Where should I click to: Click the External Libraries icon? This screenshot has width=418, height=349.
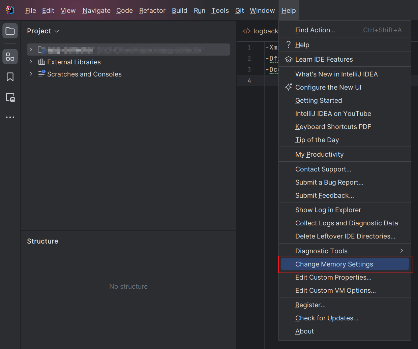coord(42,62)
